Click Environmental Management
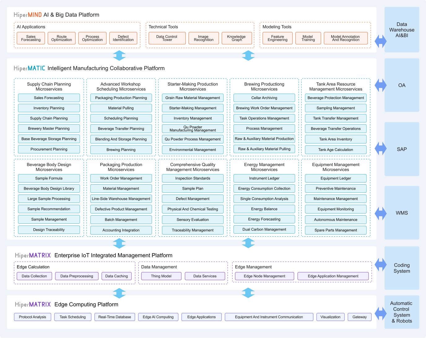 pyautogui.click(x=193, y=150)
